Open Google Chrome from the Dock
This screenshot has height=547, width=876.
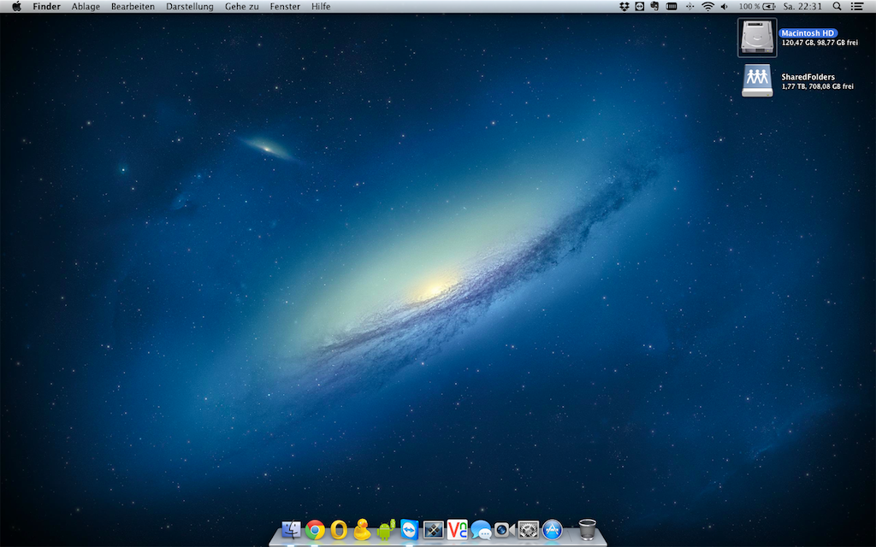[315, 530]
